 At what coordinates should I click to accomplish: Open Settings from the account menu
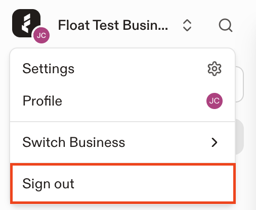[122, 69]
